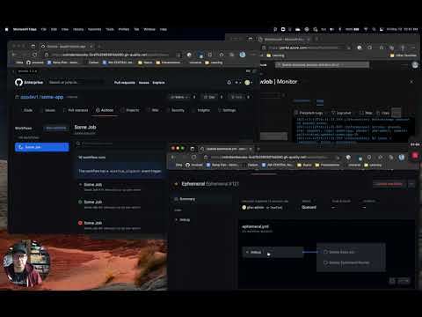422x317 pixels.
Task: Open the GitHub bookmark in left window favorites bar
Action: [x=35, y=63]
